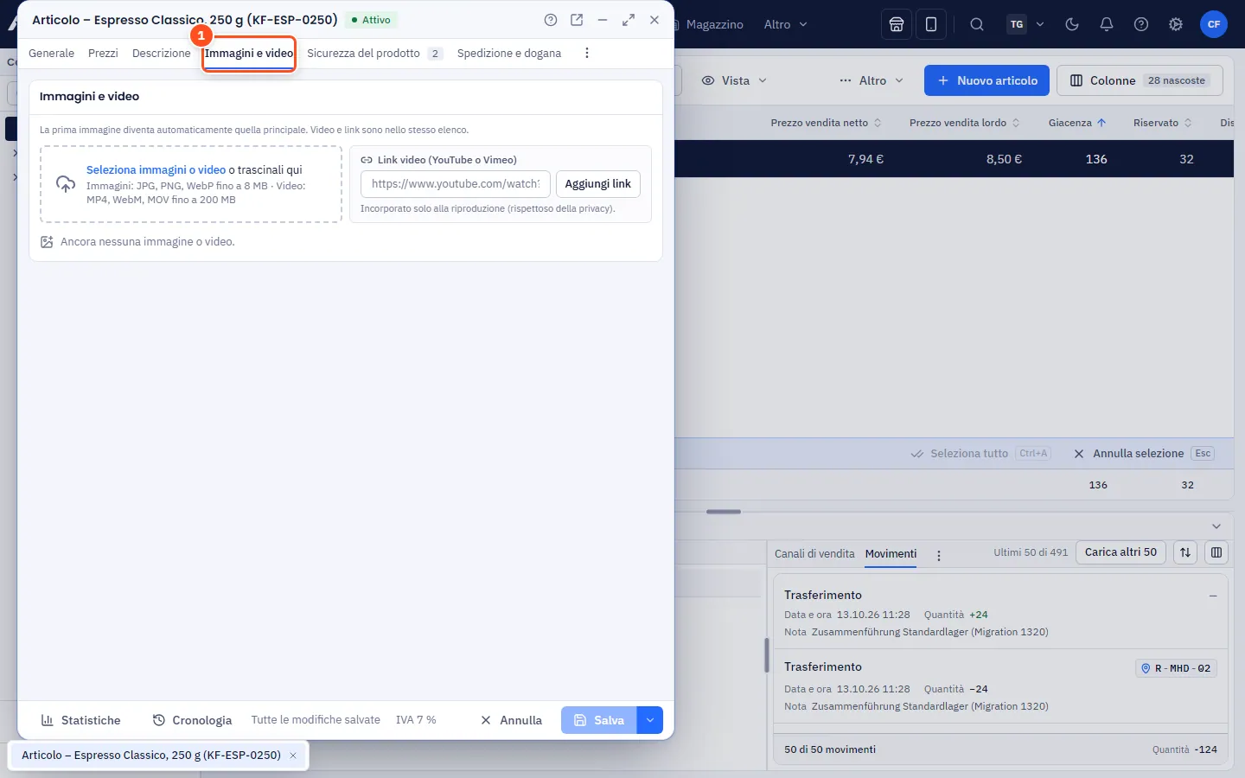Click Annulla selezione in the table footer
The width and height of the screenshot is (1245, 778).
1144,454
